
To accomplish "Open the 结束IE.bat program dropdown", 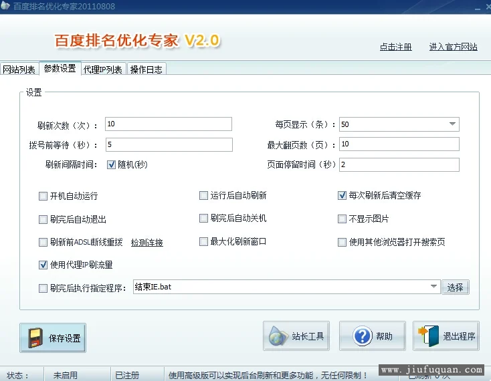I will 434,287.
